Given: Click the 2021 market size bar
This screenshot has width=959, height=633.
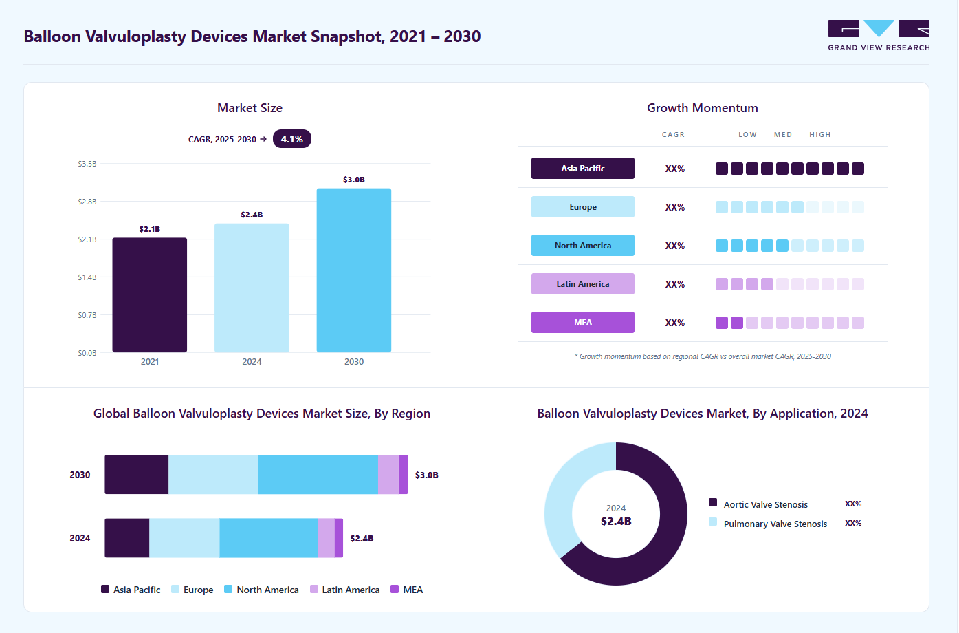Looking at the screenshot, I should tap(150, 295).
